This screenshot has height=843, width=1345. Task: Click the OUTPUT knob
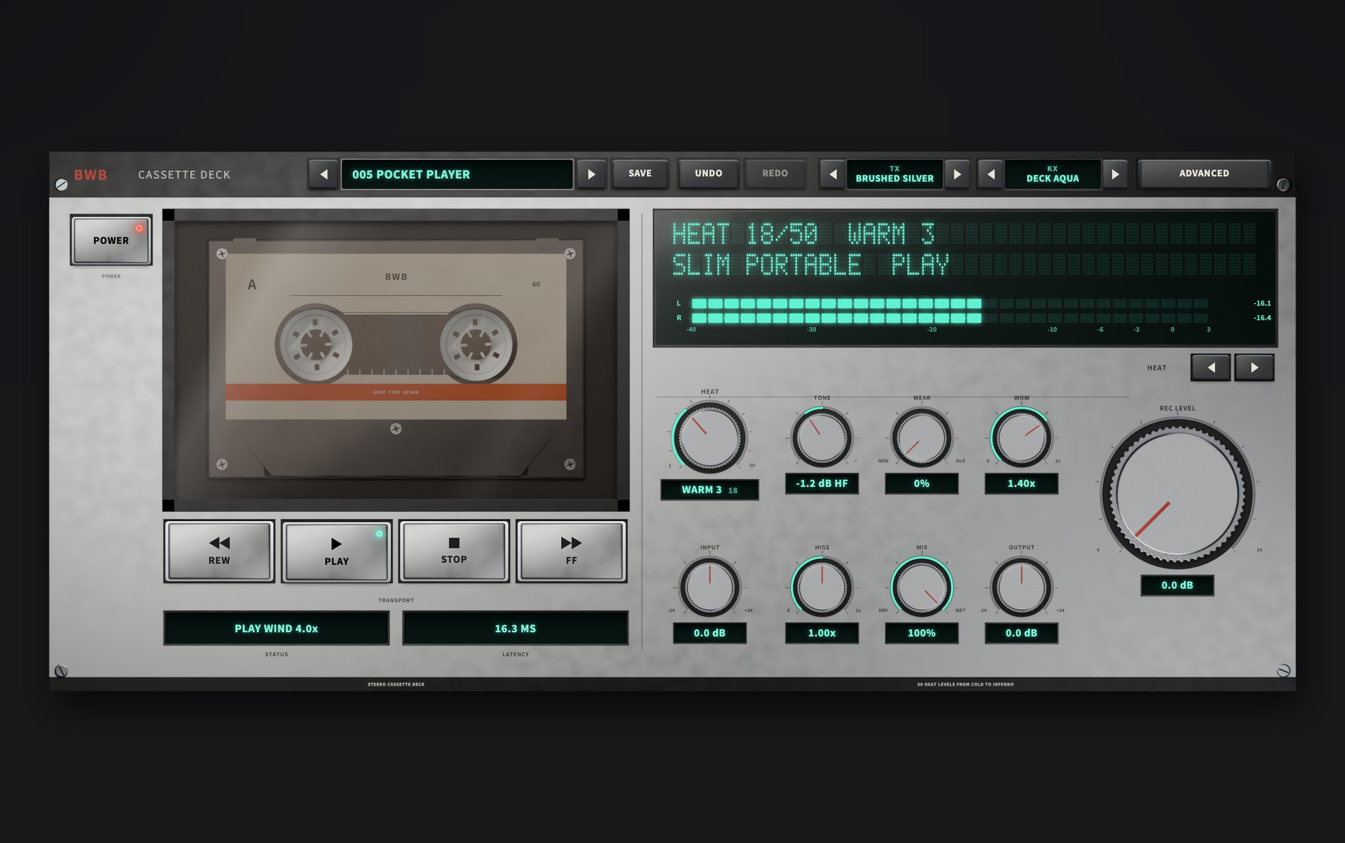point(1021,588)
